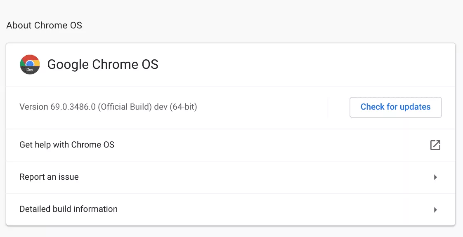Open Get help with Chrome OS
The height and width of the screenshot is (237, 463).
[67, 145]
